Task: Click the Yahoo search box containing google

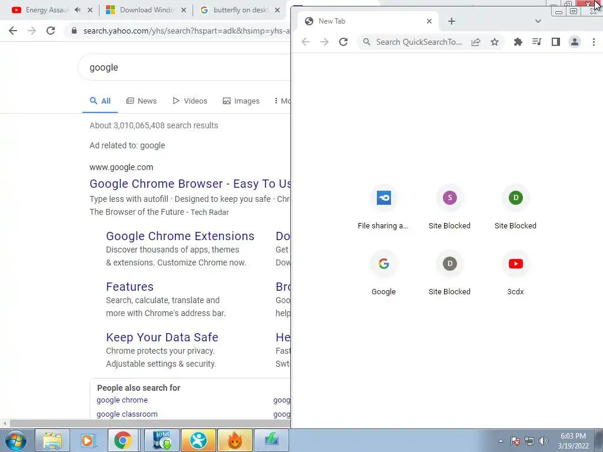Action: pyautogui.click(x=184, y=67)
